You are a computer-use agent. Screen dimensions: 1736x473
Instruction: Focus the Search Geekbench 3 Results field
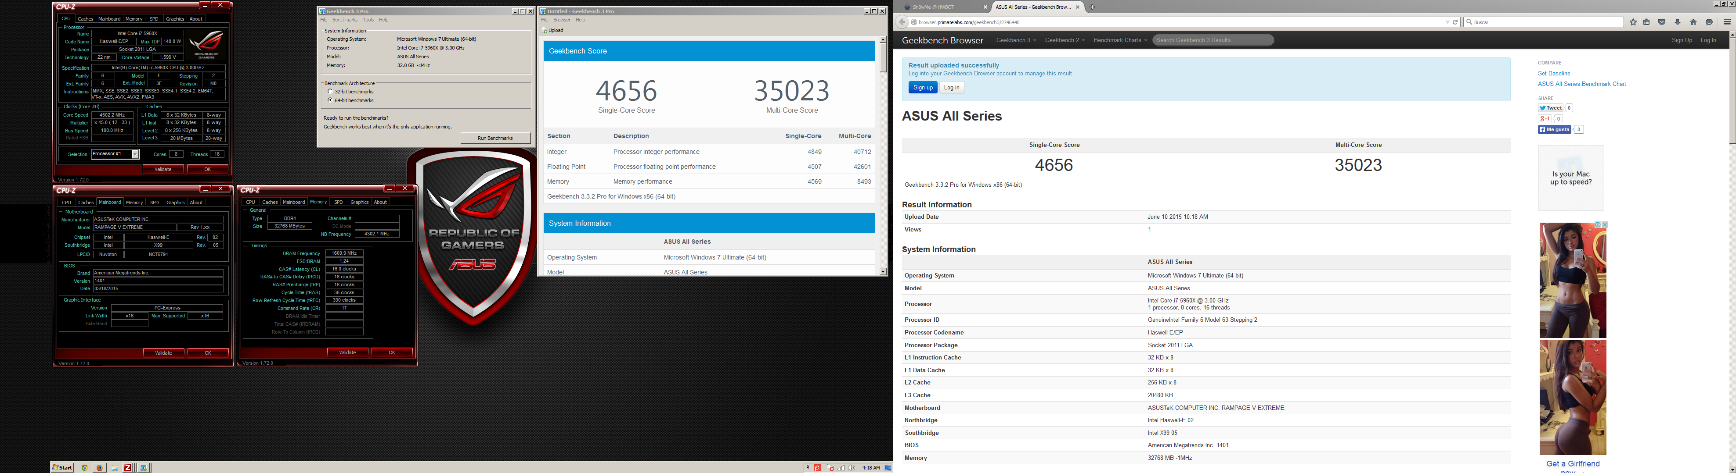coord(1213,40)
